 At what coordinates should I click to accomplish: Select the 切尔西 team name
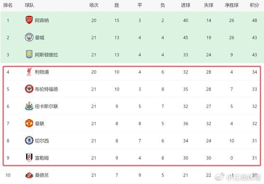42,141
